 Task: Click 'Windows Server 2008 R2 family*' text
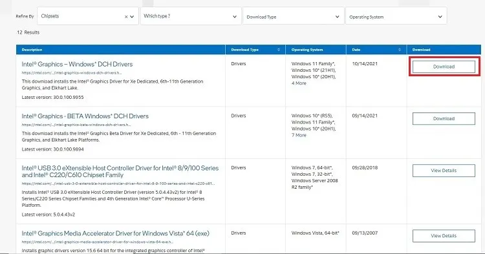pyautogui.click(x=314, y=184)
